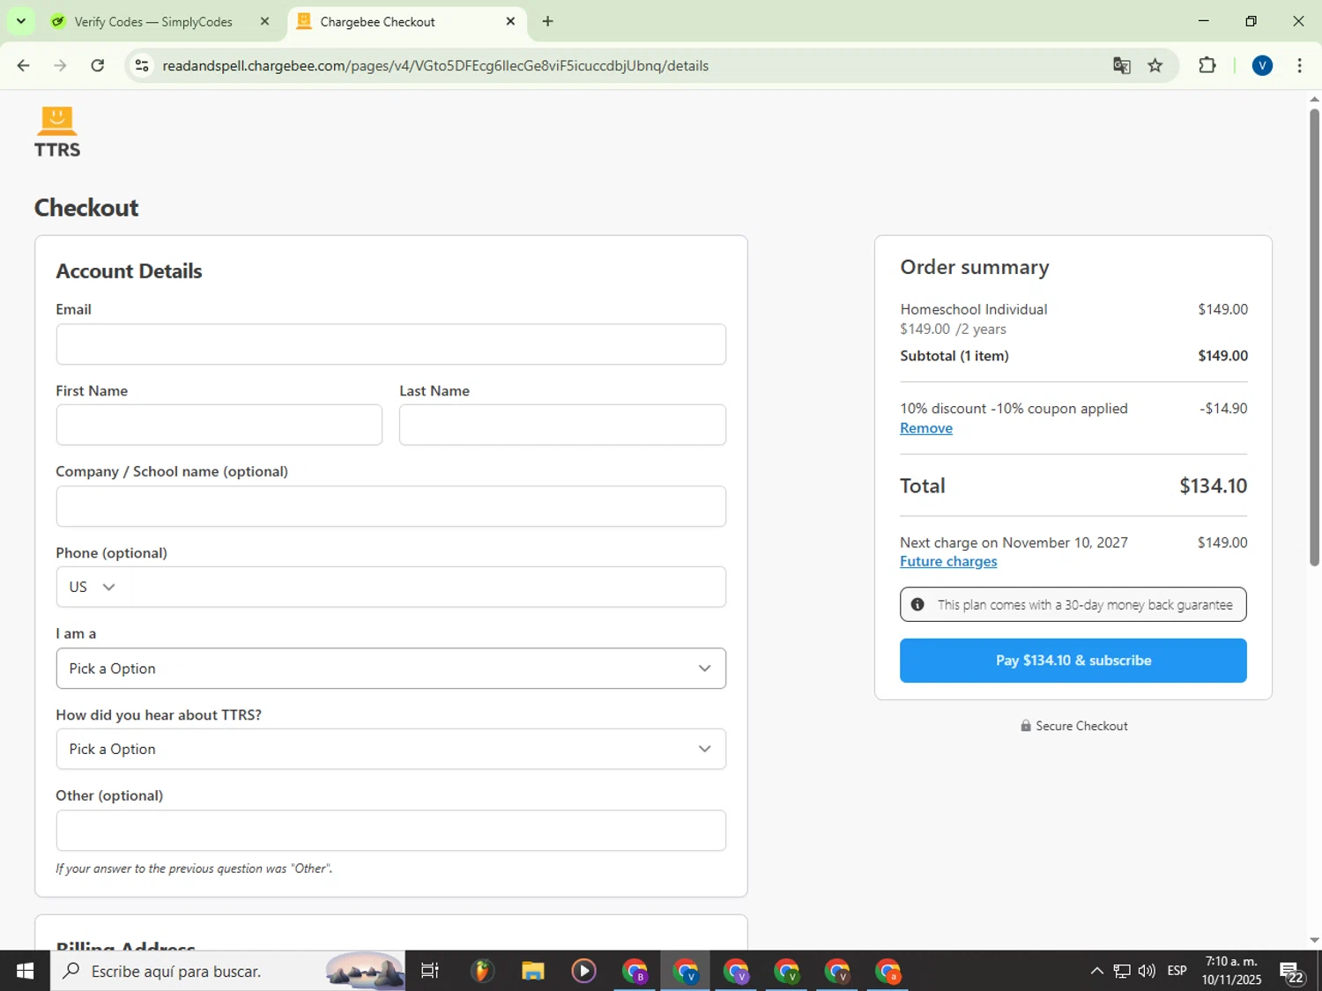Remove the applied 10% coupon
The image size is (1322, 991).
[926, 428]
